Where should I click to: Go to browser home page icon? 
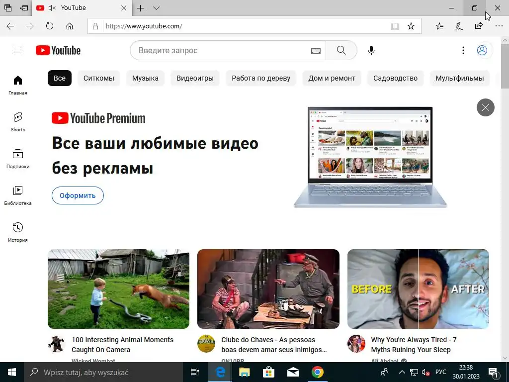point(70,26)
